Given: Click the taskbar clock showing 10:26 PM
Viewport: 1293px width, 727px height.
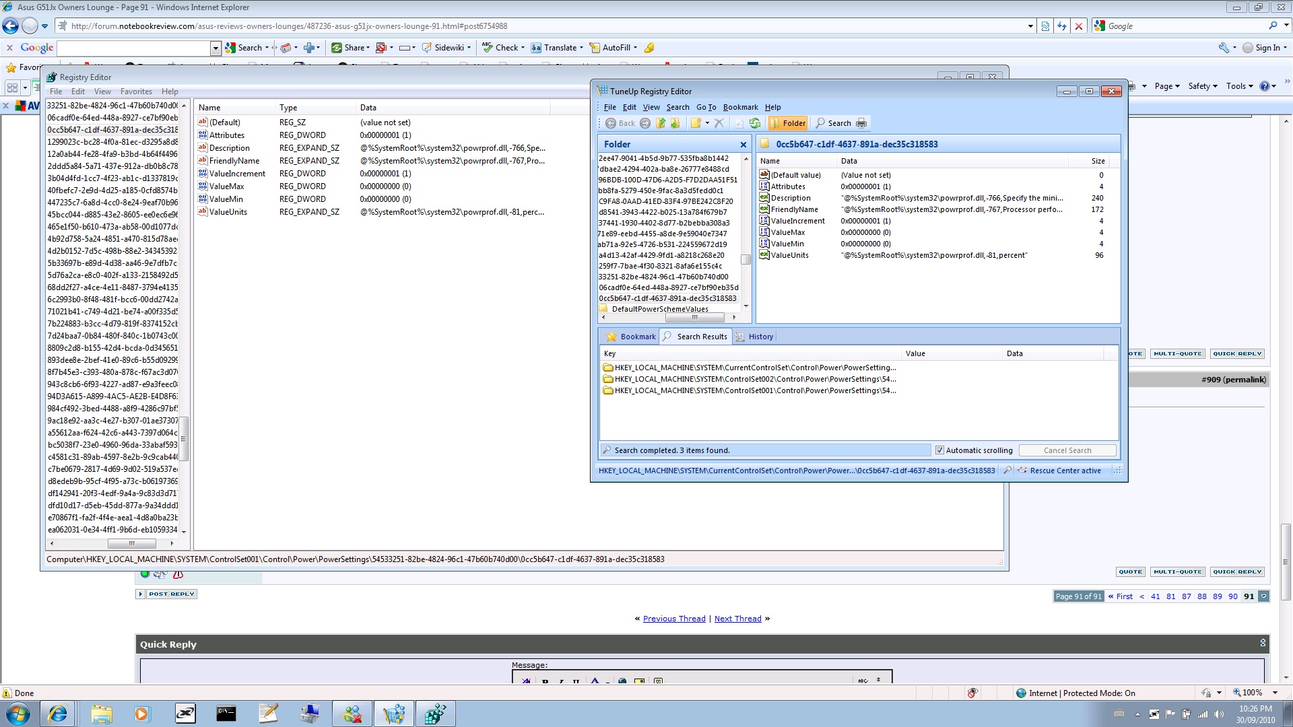Looking at the screenshot, I should (1255, 709).
